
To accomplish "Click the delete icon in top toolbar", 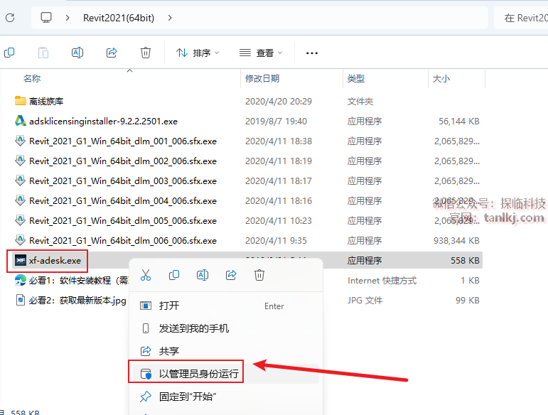I will (x=146, y=53).
